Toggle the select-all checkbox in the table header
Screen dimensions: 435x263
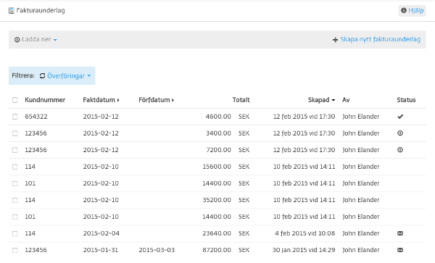coord(15,100)
